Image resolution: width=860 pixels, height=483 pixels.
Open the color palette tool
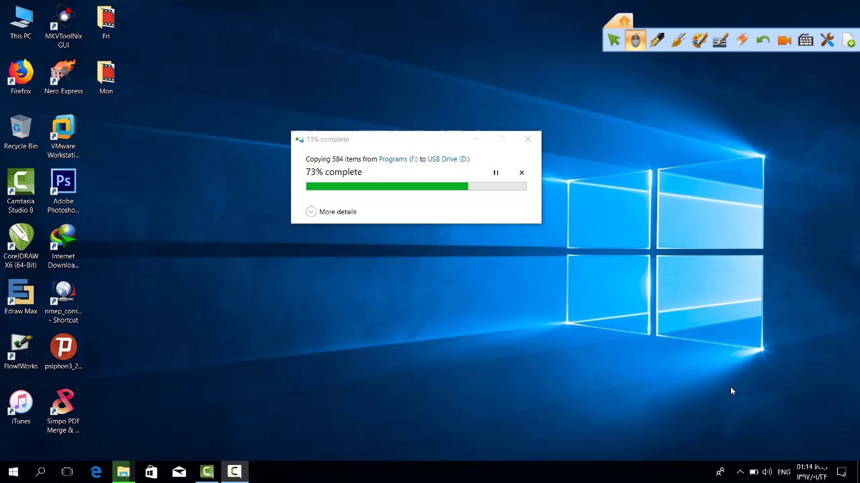click(699, 41)
